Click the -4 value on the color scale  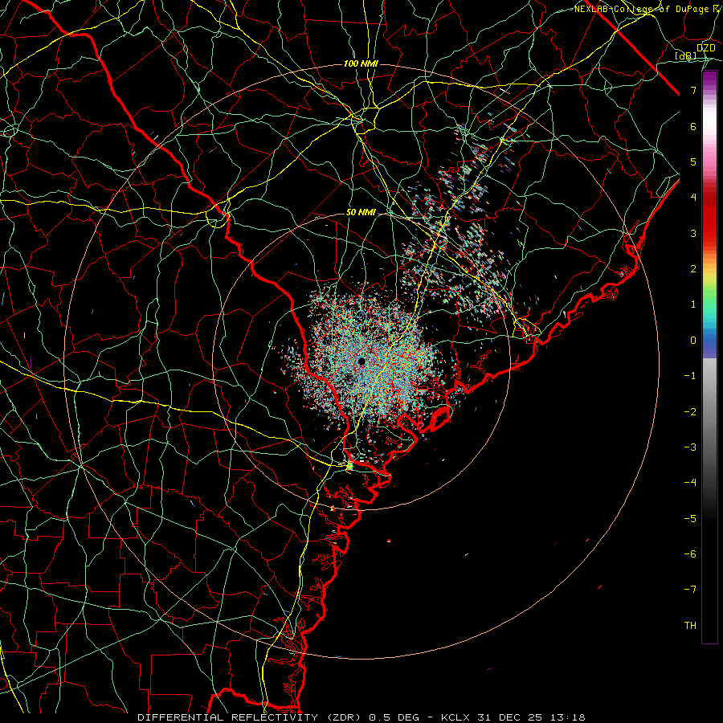[690, 483]
